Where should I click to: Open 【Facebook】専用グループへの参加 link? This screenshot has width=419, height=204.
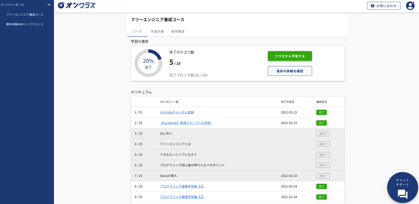pyautogui.click(x=185, y=123)
